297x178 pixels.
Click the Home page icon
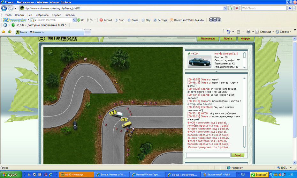tap(228, 32)
